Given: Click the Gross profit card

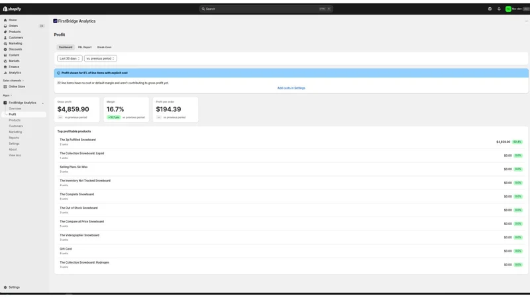Looking at the screenshot, I should pos(77,110).
